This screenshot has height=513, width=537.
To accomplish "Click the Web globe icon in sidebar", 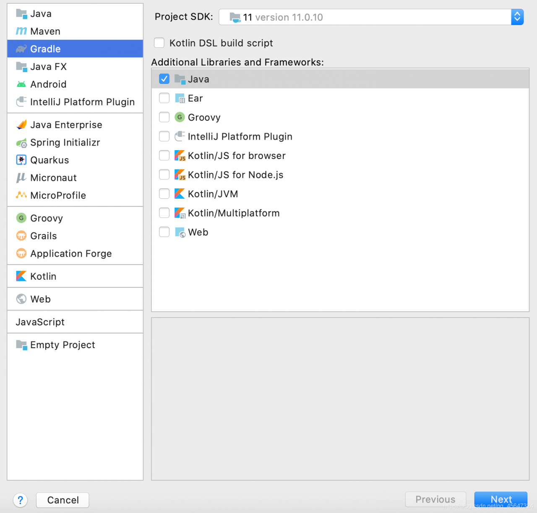I will (21, 299).
